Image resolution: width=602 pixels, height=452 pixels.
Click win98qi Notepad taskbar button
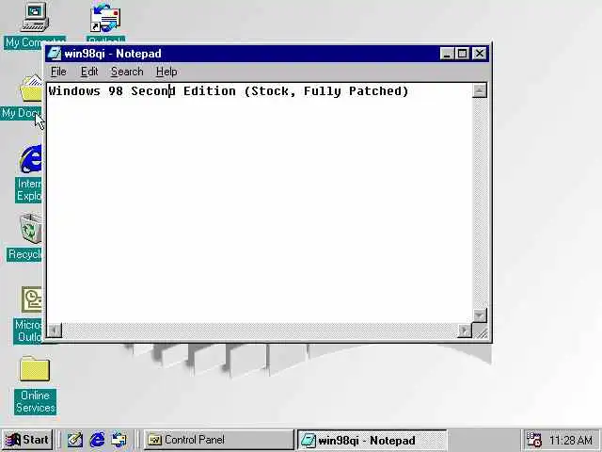click(x=372, y=440)
